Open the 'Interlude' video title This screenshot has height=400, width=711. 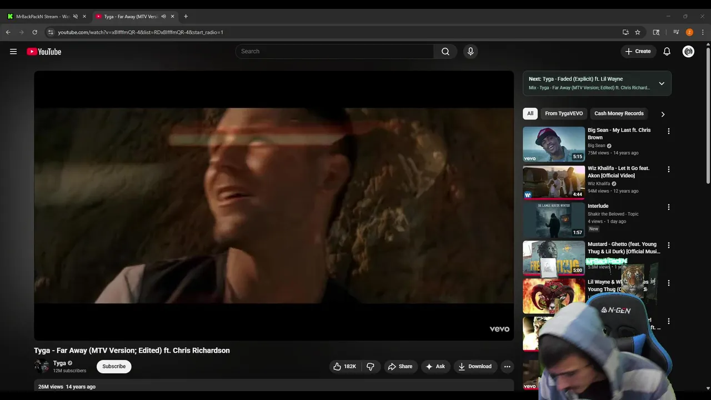(598, 206)
